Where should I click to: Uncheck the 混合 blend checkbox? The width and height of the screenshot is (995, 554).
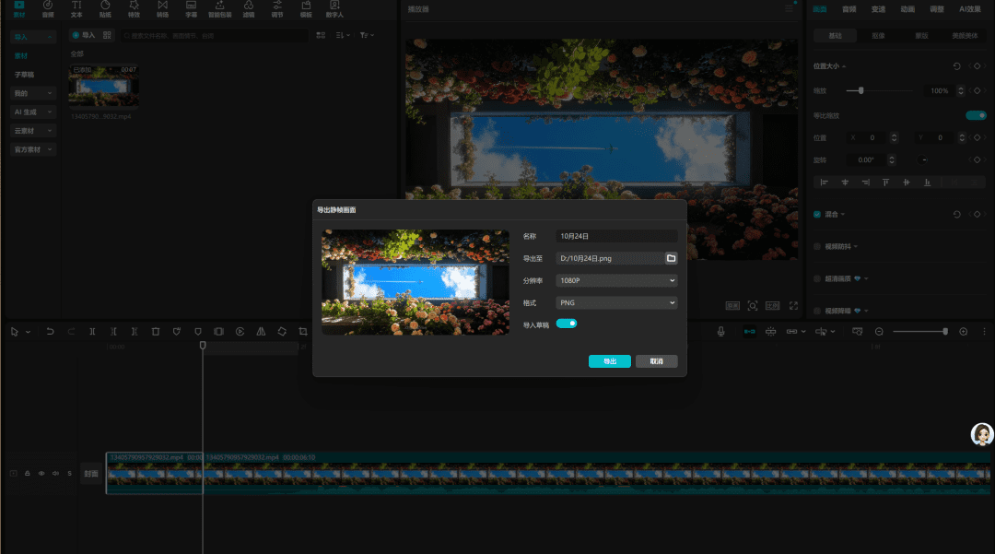click(817, 214)
